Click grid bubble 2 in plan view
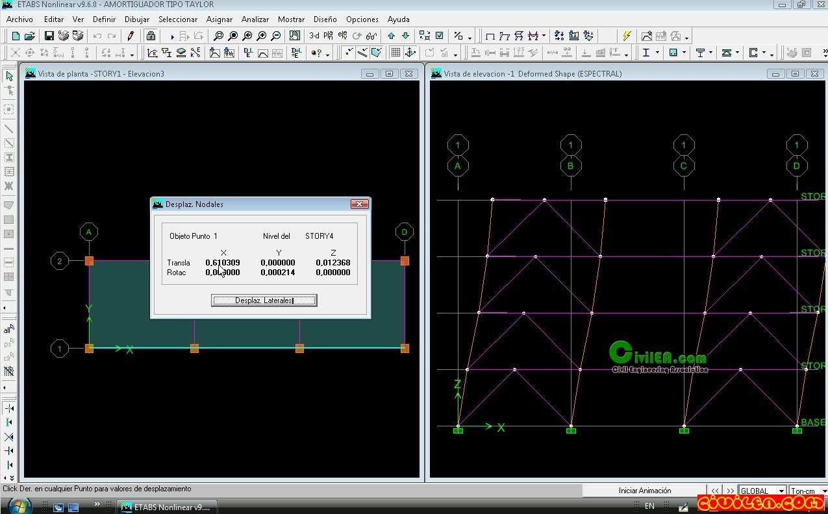Image resolution: width=828 pixels, height=514 pixels. [x=60, y=262]
